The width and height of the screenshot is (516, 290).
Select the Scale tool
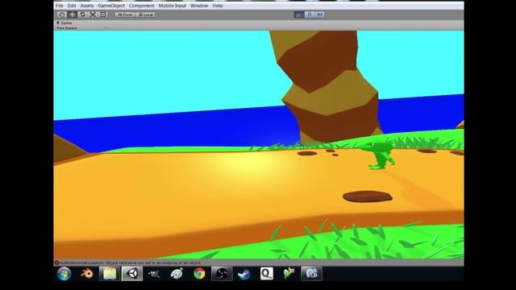pyautogui.click(x=93, y=14)
